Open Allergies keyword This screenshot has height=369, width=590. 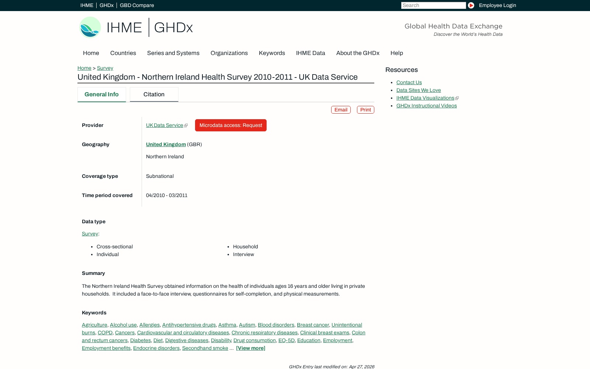click(x=149, y=325)
